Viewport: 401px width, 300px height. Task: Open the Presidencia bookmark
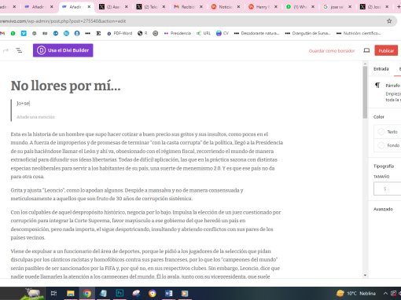(x=177, y=33)
